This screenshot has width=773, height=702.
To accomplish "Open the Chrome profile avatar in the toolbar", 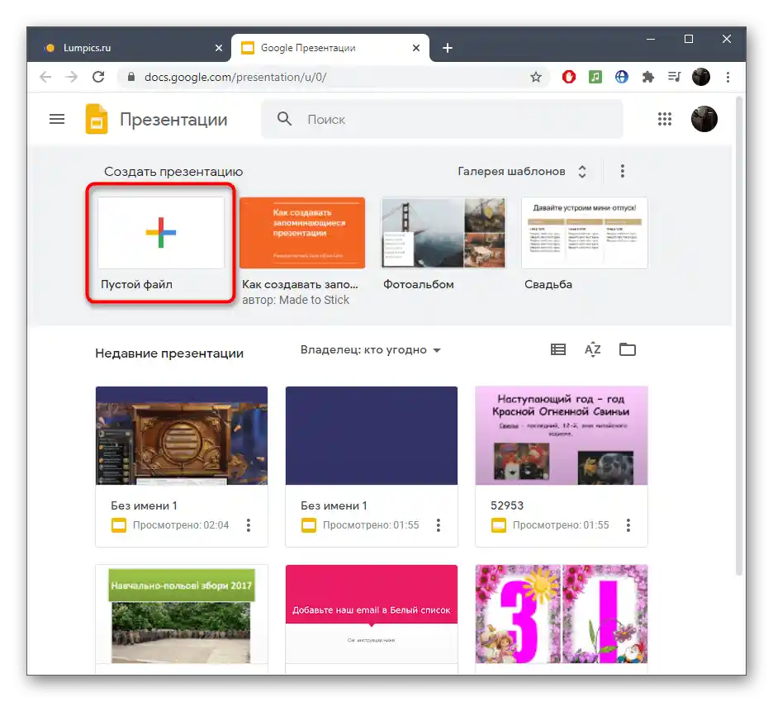I will click(x=701, y=77).
